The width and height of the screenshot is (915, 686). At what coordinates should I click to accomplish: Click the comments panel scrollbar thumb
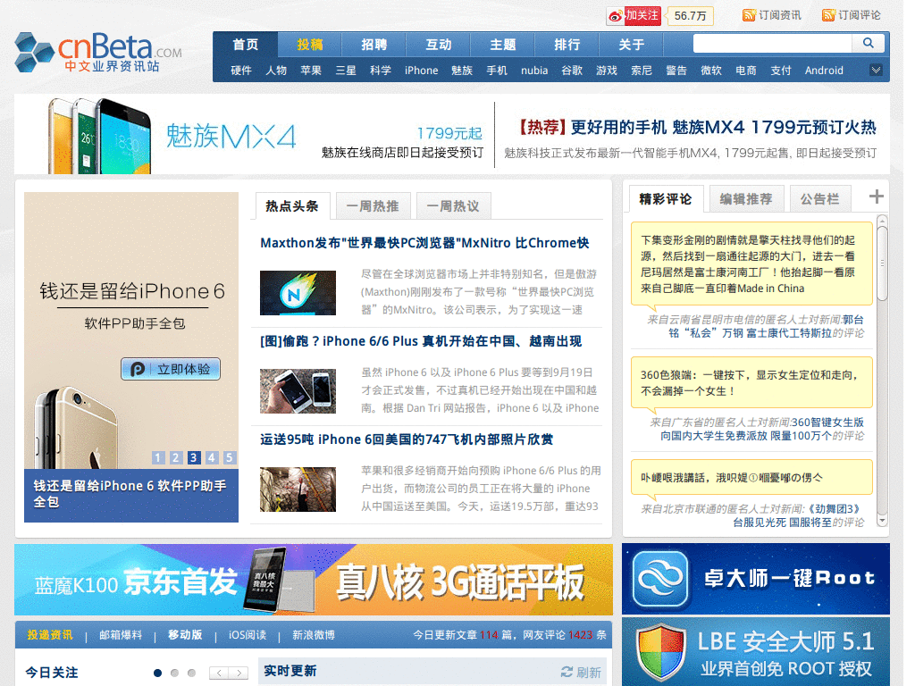(882, 264)
